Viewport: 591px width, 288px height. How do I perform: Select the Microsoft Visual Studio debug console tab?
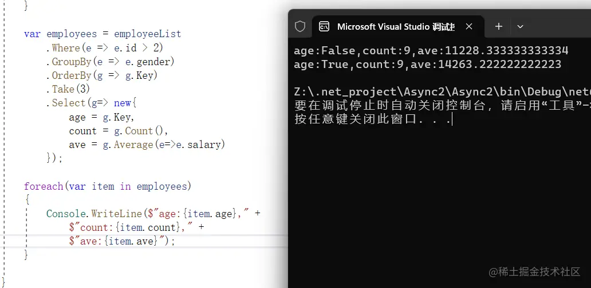pyautogui.click(x=399, y=27)
